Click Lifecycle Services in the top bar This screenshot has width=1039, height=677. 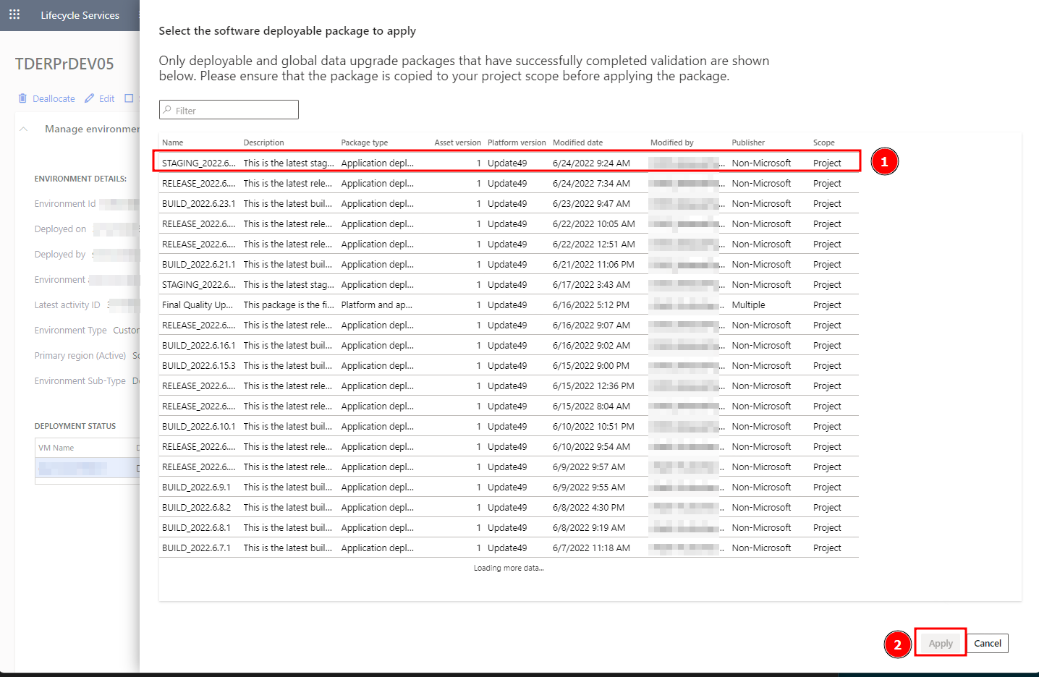coord(80,14)
